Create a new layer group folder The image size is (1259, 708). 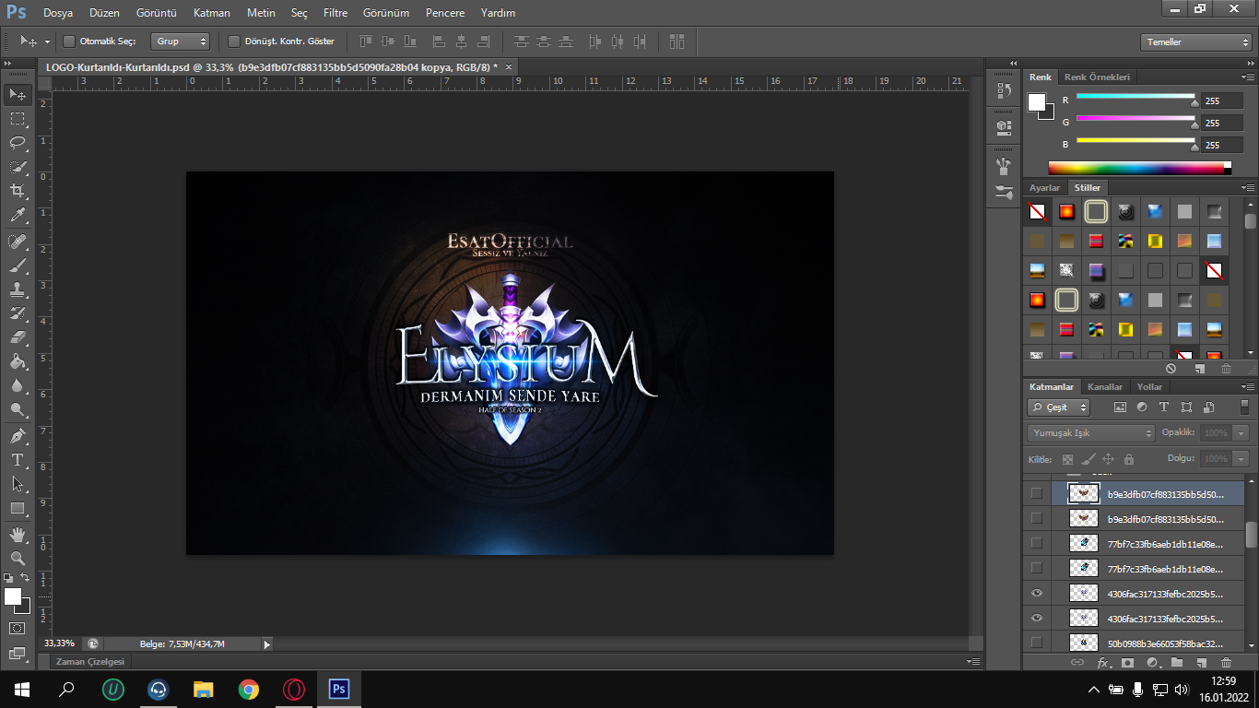(x=1177, y=663)
